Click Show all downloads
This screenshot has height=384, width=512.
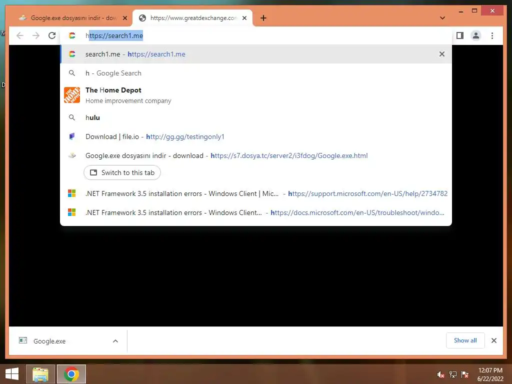pos(465,340)
